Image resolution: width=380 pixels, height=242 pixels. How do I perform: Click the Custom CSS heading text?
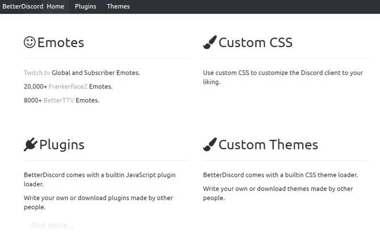tap(255, 43)
